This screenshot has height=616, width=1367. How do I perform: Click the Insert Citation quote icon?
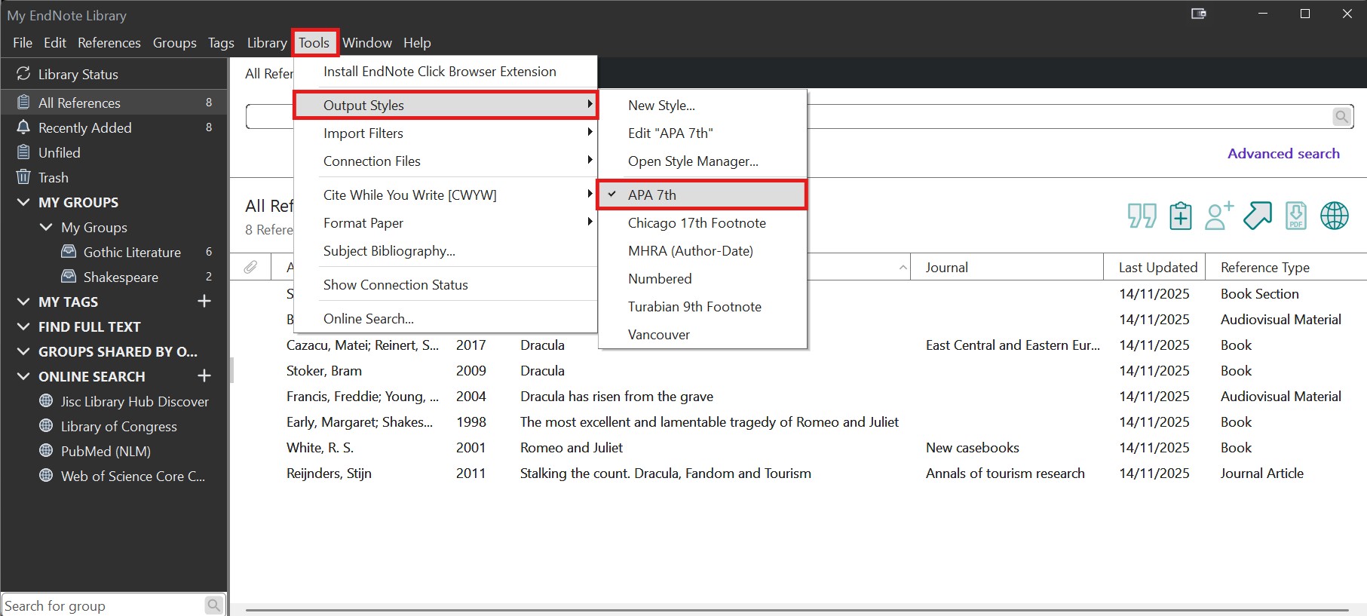click(x=1142, y=216)
